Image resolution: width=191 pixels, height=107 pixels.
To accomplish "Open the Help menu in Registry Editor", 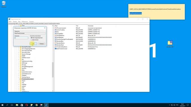I will (31, 22).
